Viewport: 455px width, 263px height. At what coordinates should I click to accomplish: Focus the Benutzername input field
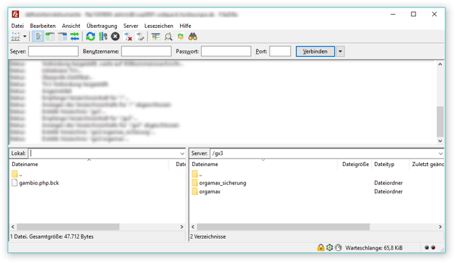(146, 52)
